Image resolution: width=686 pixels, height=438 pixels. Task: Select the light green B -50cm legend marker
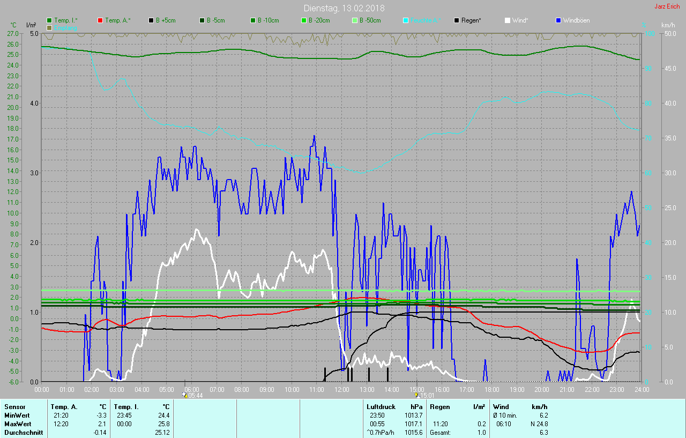pos(355,20)
